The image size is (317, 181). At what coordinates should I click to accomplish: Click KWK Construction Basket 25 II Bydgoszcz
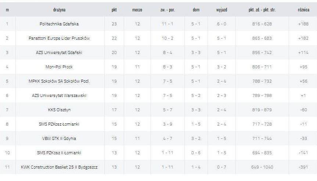click(59, 167)
